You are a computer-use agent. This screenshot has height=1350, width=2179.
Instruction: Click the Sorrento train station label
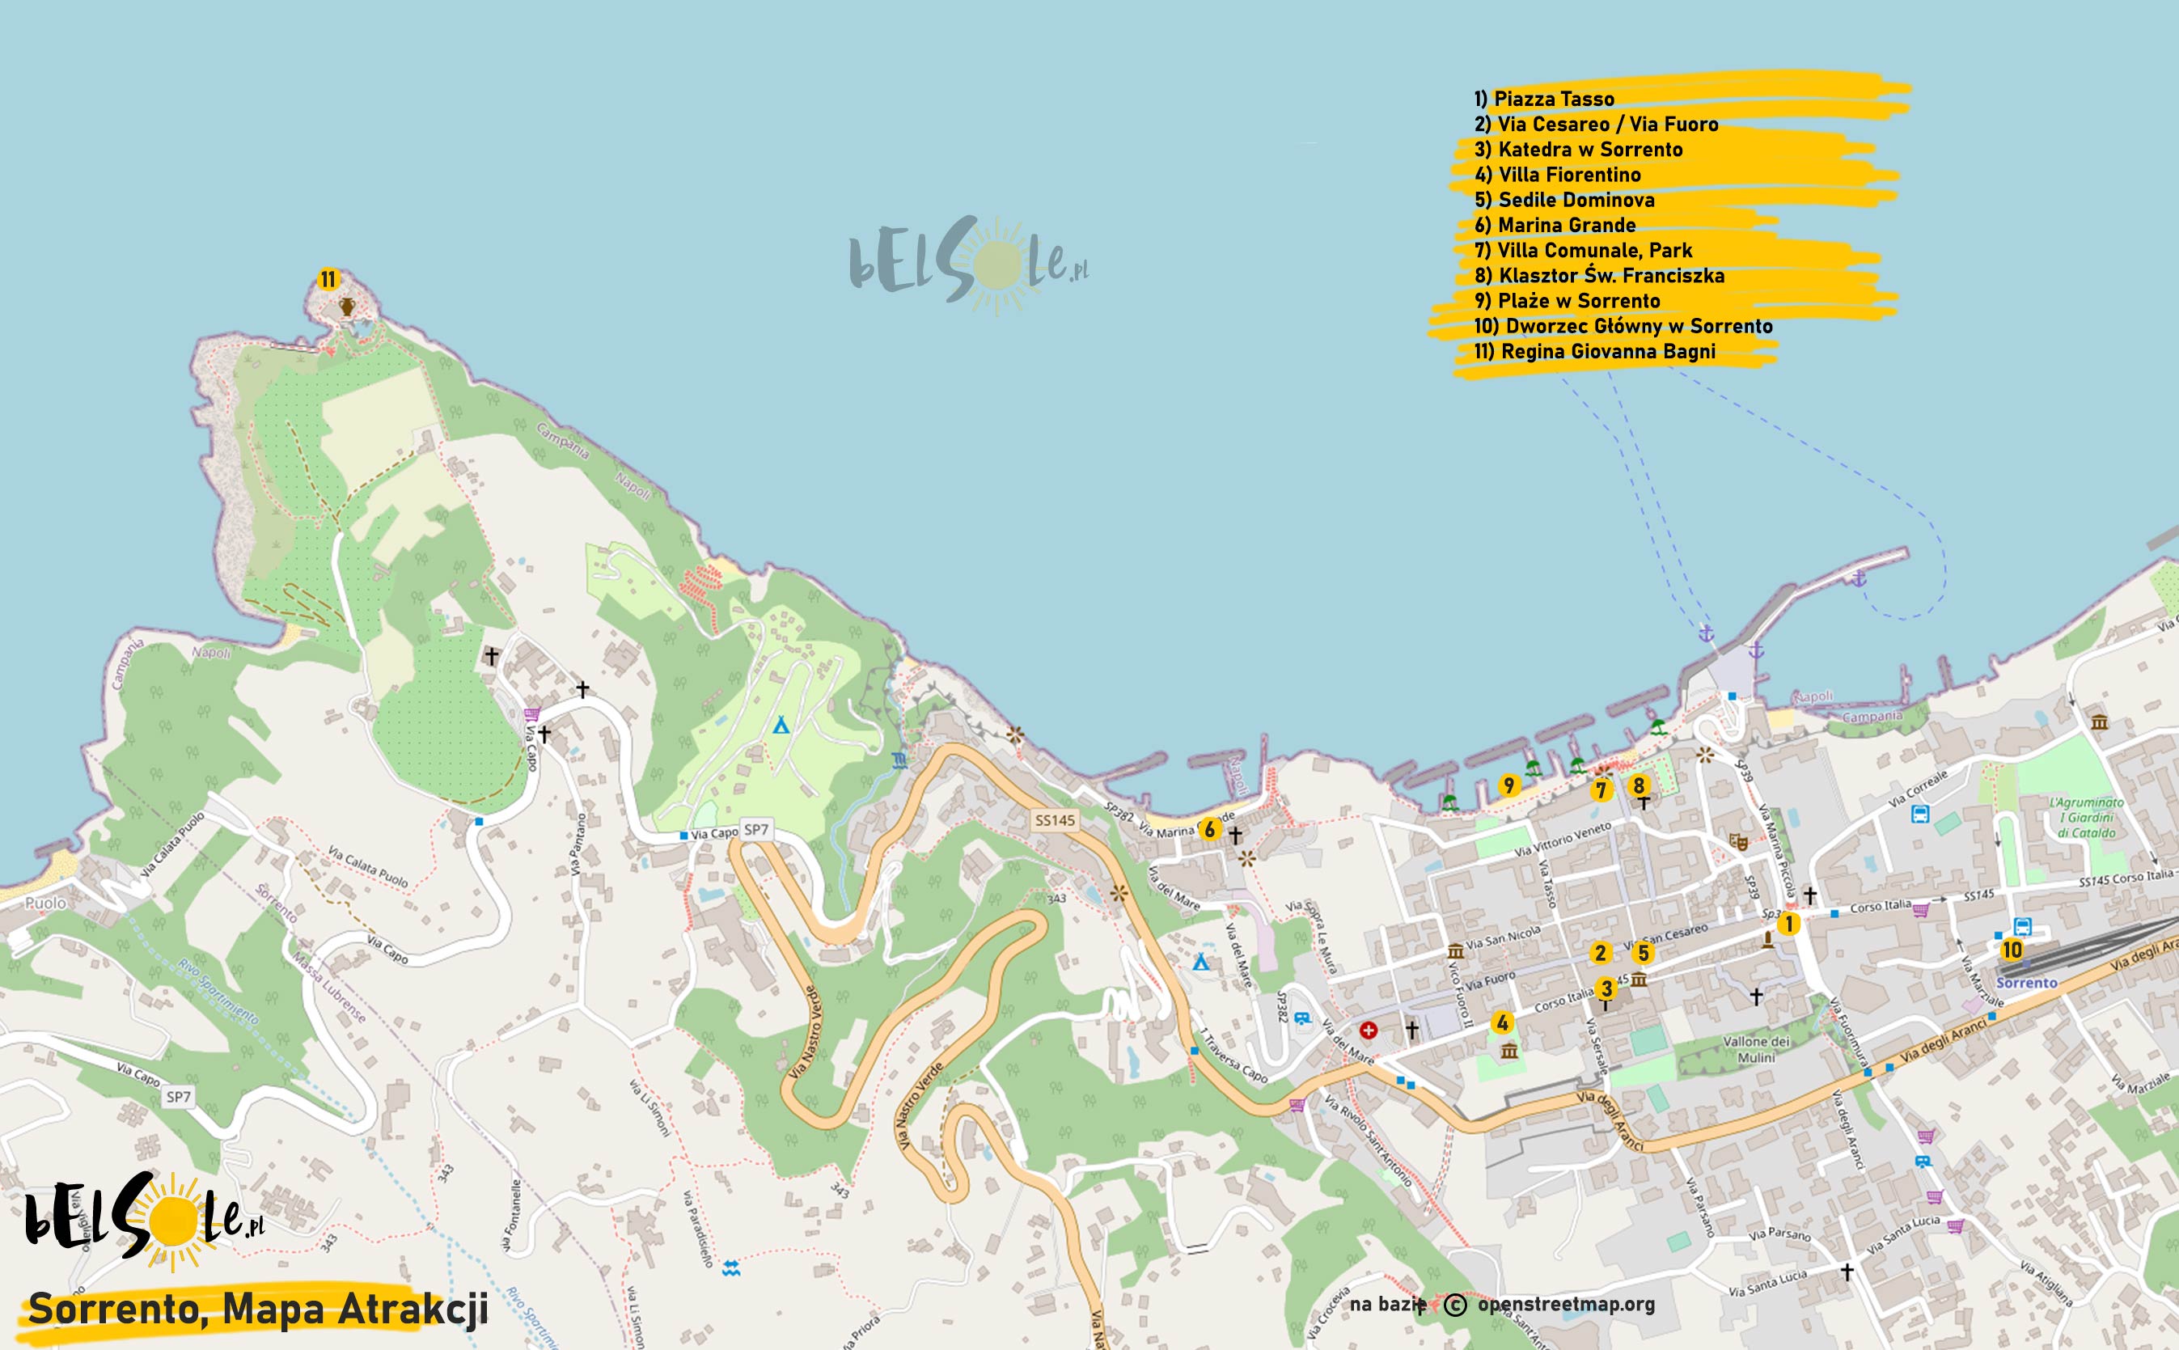pos(2026,982)
